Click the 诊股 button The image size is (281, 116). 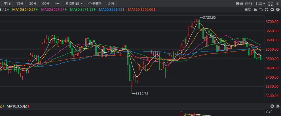click(x=111, y=4)
